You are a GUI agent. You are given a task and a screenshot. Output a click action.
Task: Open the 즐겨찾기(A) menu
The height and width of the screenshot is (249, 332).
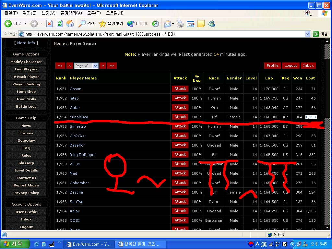click(71, 13)
